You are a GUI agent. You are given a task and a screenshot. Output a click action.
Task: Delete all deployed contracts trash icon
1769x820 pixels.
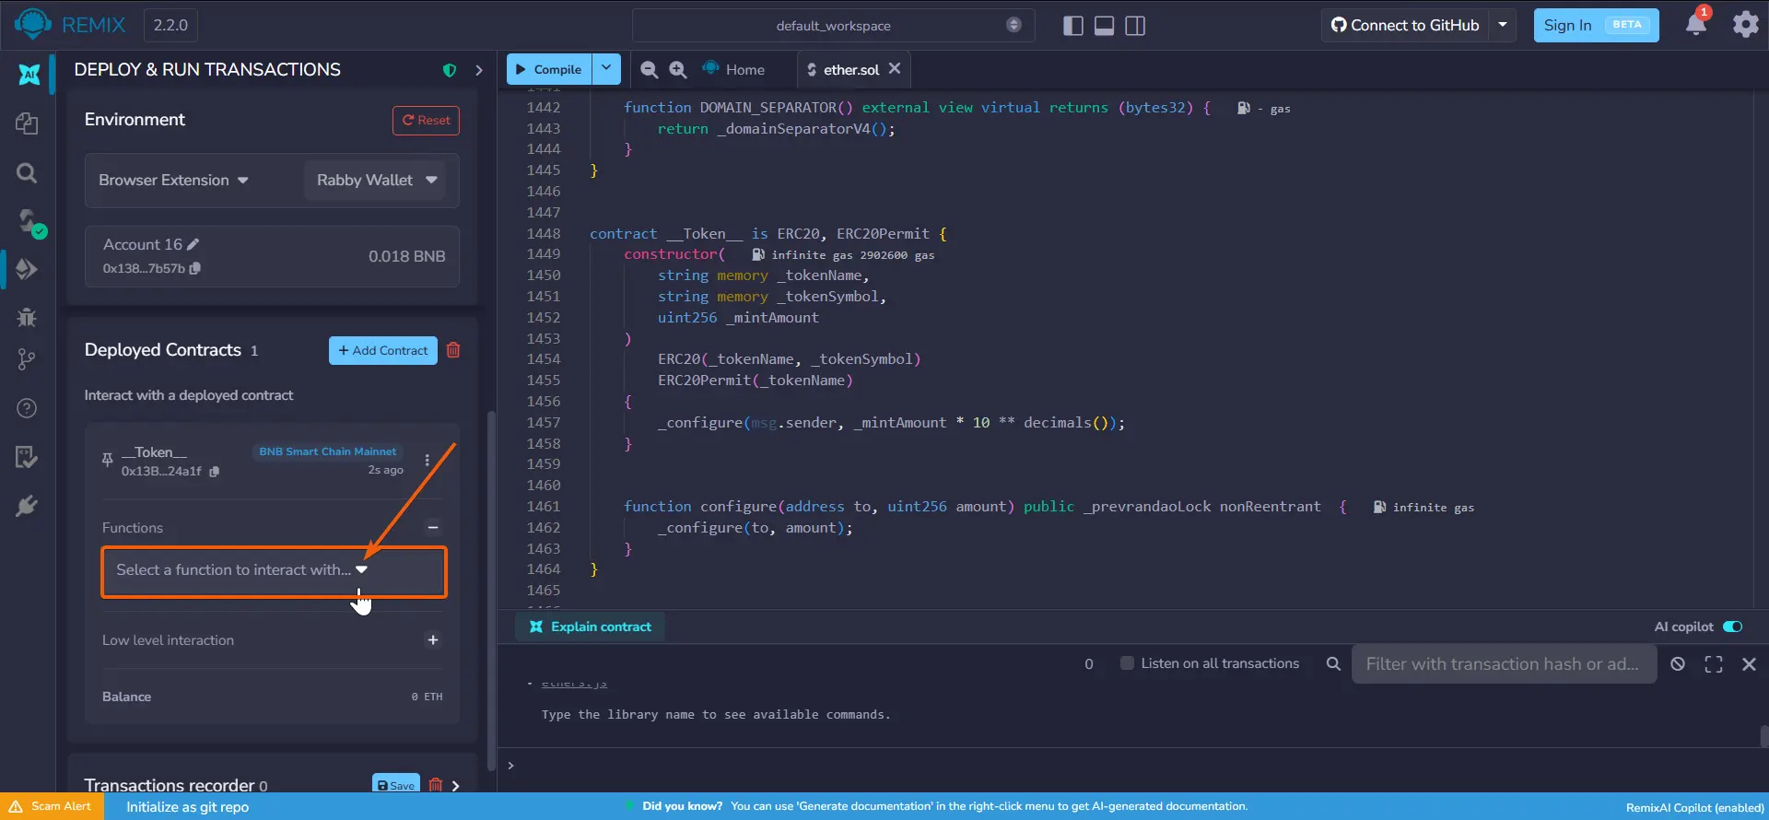453,350
